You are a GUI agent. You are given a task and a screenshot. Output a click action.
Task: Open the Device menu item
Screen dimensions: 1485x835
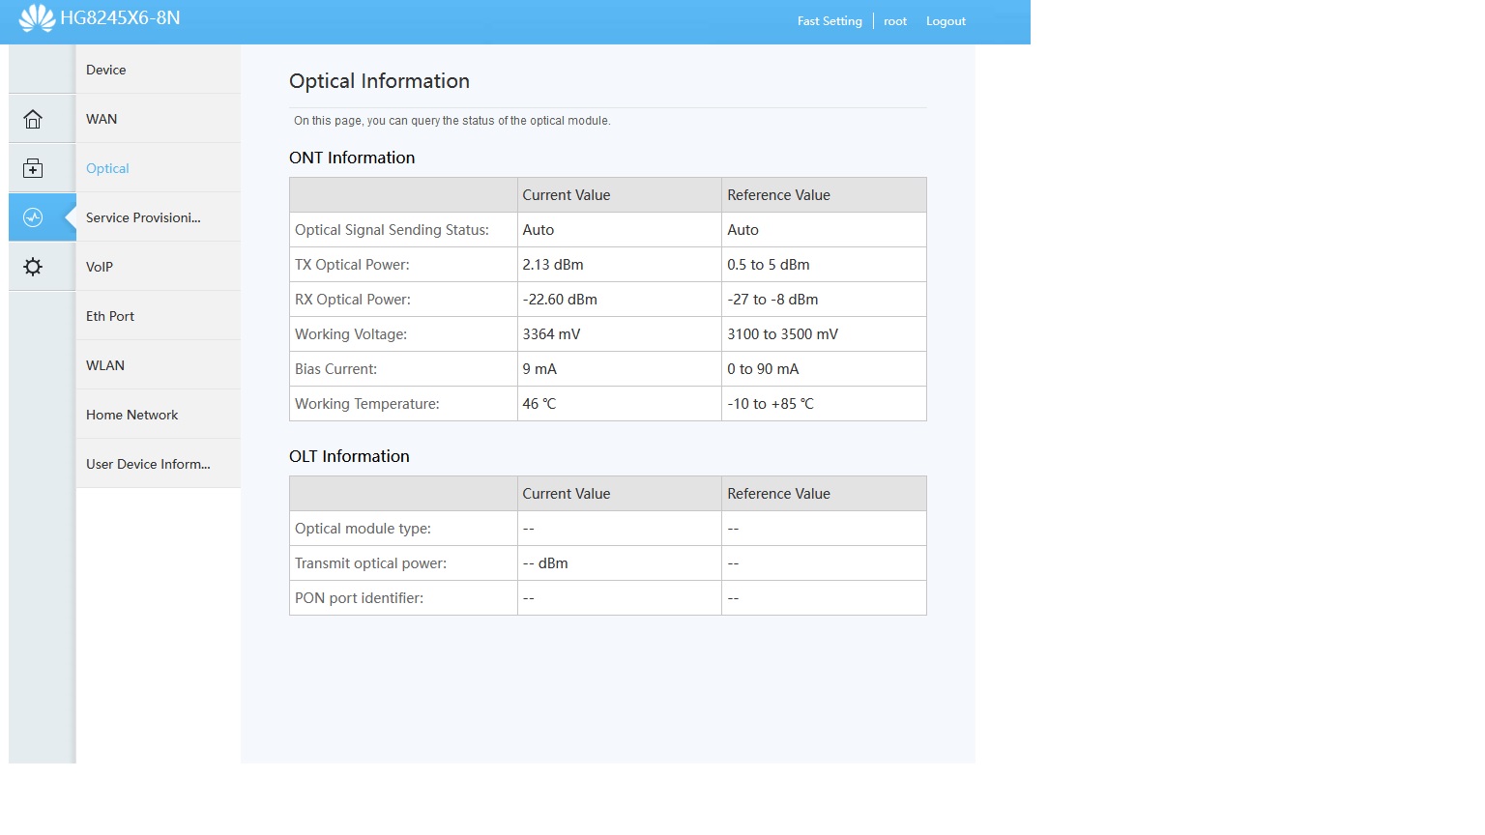point(158,70)
